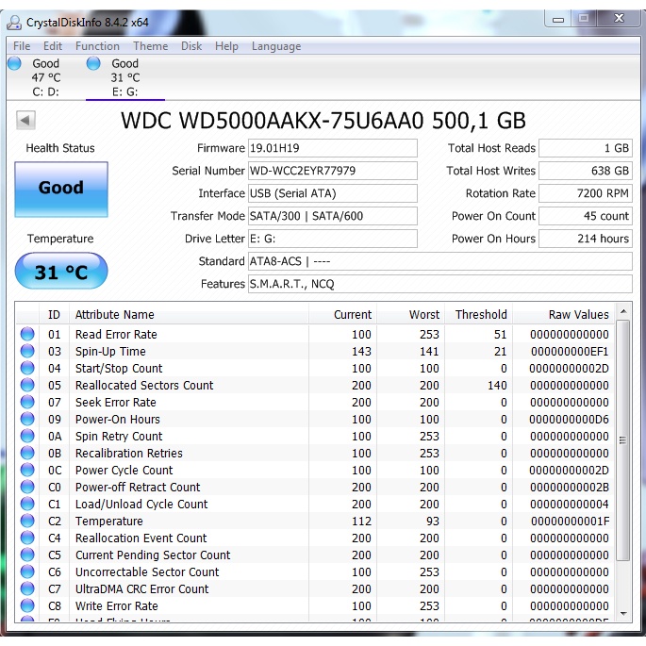Go to previous disk with left arrow
The height and width of the screenshot is (646, 646).
(x=25, y=121)
